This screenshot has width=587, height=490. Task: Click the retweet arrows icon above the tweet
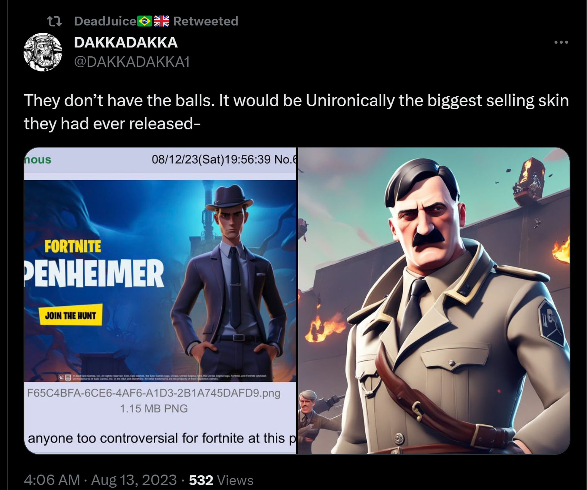54,21
